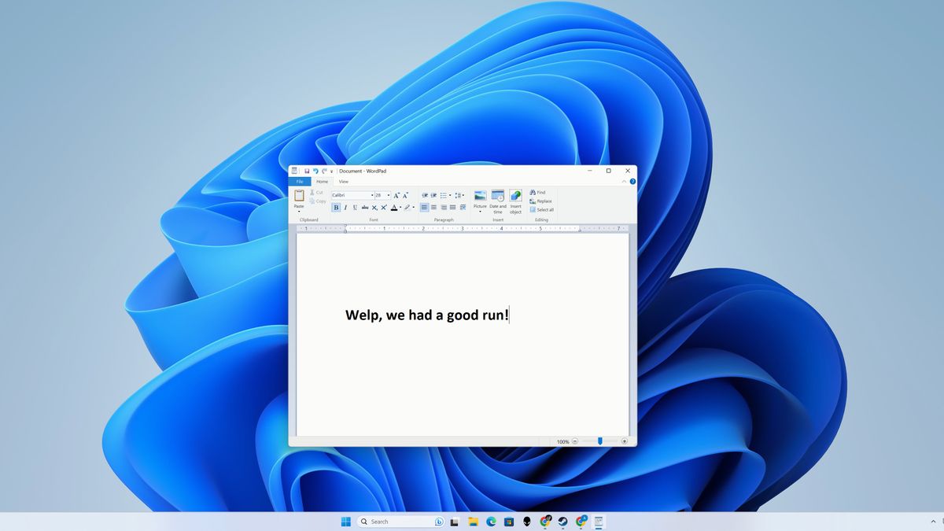944x531 pixels.
Task: Toggle bold formatting in the Font group
Action: click(x=336, y=207)
